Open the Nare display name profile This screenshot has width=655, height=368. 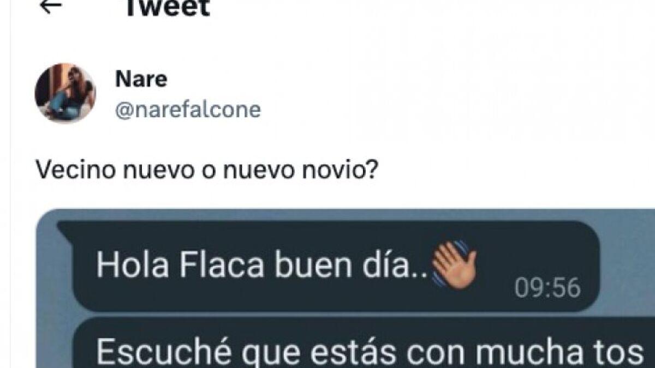point(141,80)
